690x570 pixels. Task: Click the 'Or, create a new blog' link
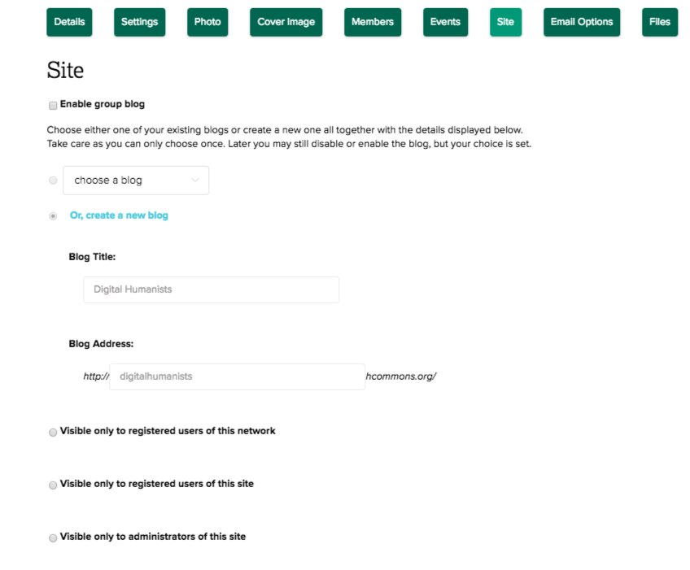[119, 215]
